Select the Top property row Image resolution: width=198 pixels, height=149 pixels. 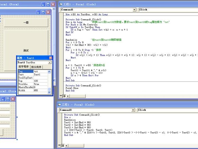click(33, 81)
